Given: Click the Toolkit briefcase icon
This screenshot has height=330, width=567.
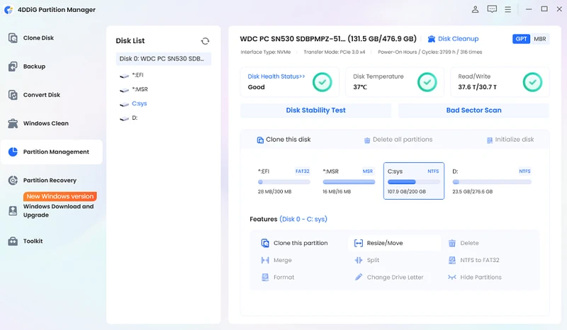Looking at the screenshot, I should [x=13, y=241].
